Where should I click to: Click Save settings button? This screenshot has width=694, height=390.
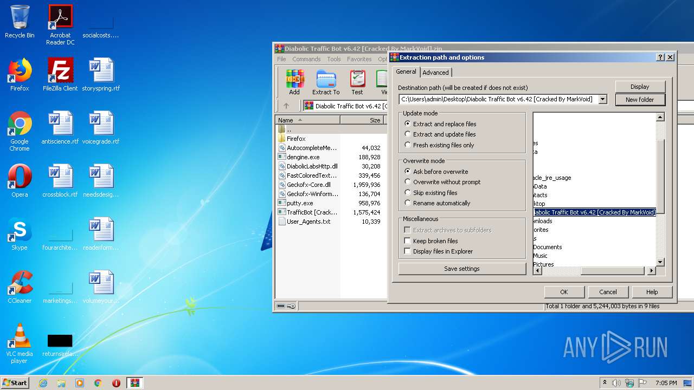[x=462, y=269]
